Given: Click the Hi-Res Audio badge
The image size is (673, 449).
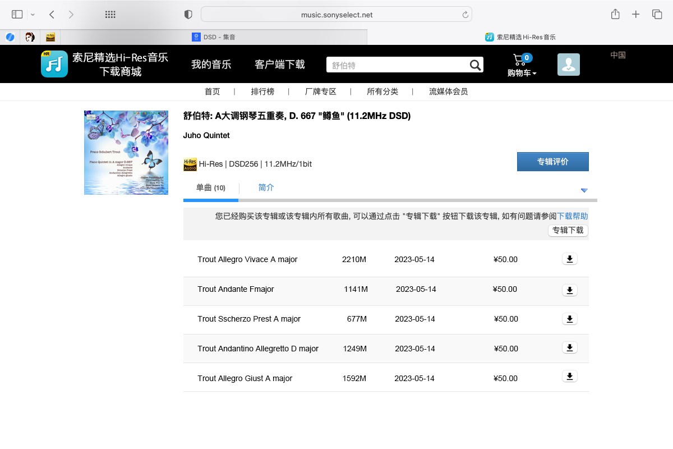Looking at the screenshot, I should 190,164.
